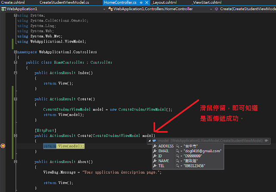Switch to the Create.cshtml tab

click(13, 3)
